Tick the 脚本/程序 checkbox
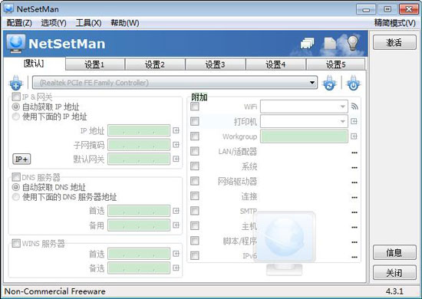Screen dimensions: 422x299 pos(195,241)
